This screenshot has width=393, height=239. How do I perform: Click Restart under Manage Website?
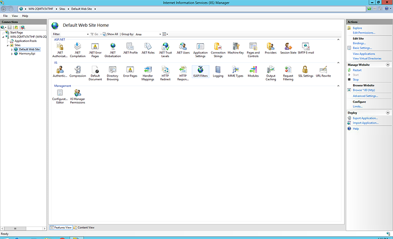pyautogui.click(x=357, y=70)
